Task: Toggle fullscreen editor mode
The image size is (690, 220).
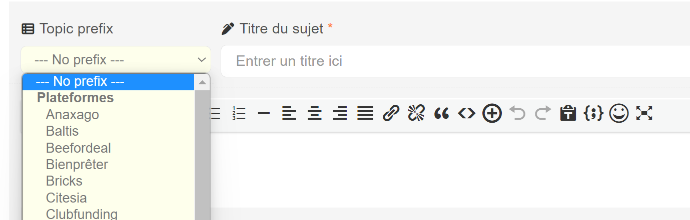Action: coord(644,114)
